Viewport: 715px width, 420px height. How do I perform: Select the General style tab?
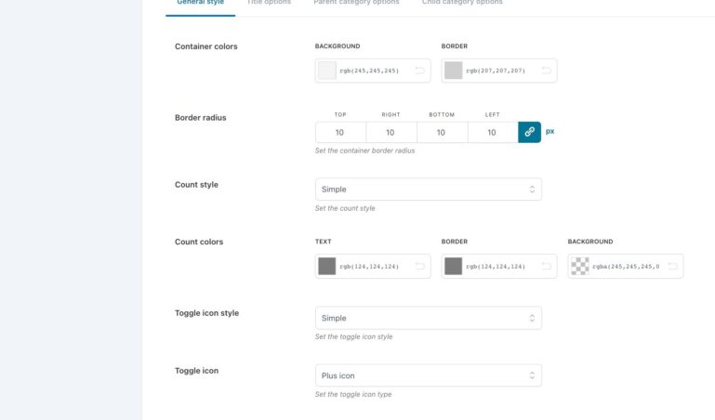(x=200, y=3)
